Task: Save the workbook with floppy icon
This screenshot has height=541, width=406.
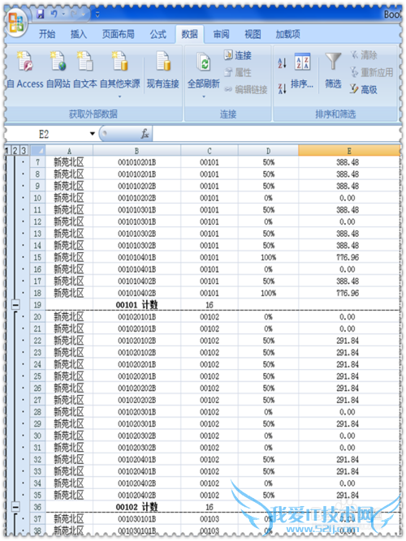Action: tap(41, 14)
